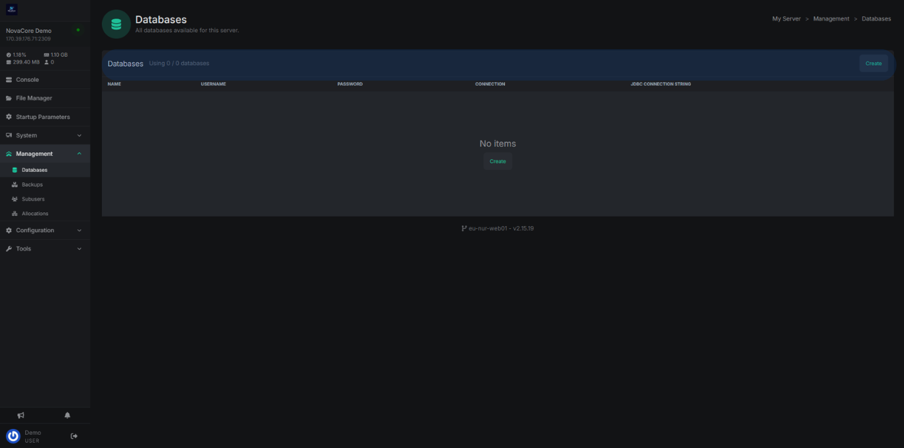Screen dimensions: 904x448
Task: Expand the Tools section chevron
Action: 79,249
